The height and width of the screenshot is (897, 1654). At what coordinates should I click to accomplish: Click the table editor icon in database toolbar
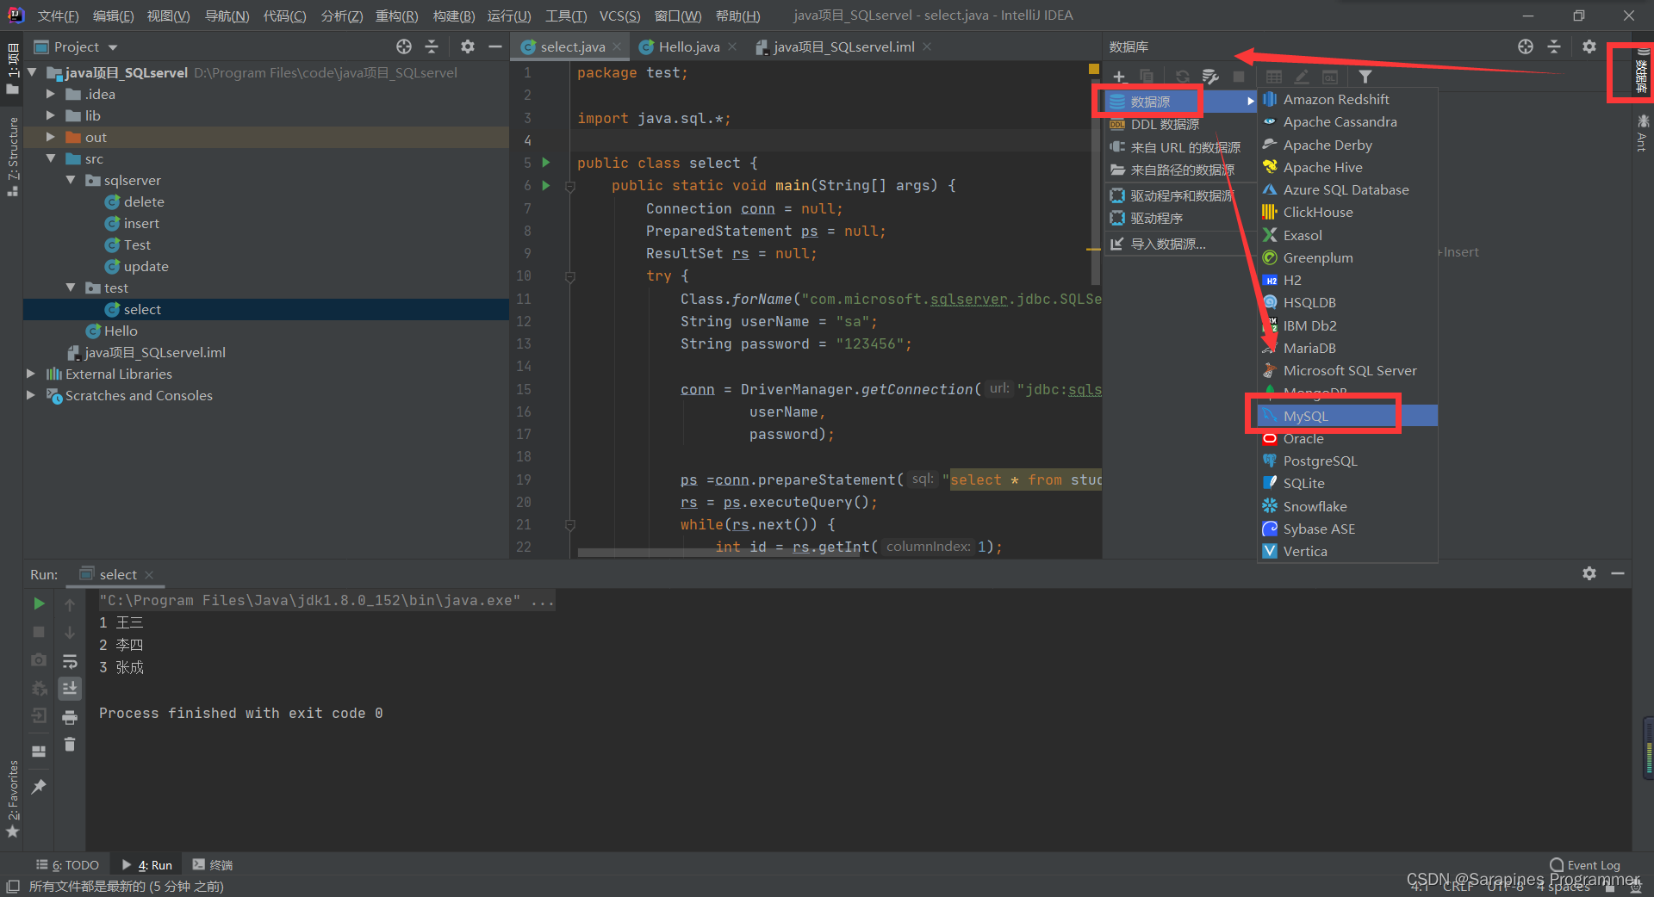click(1274, 77)
